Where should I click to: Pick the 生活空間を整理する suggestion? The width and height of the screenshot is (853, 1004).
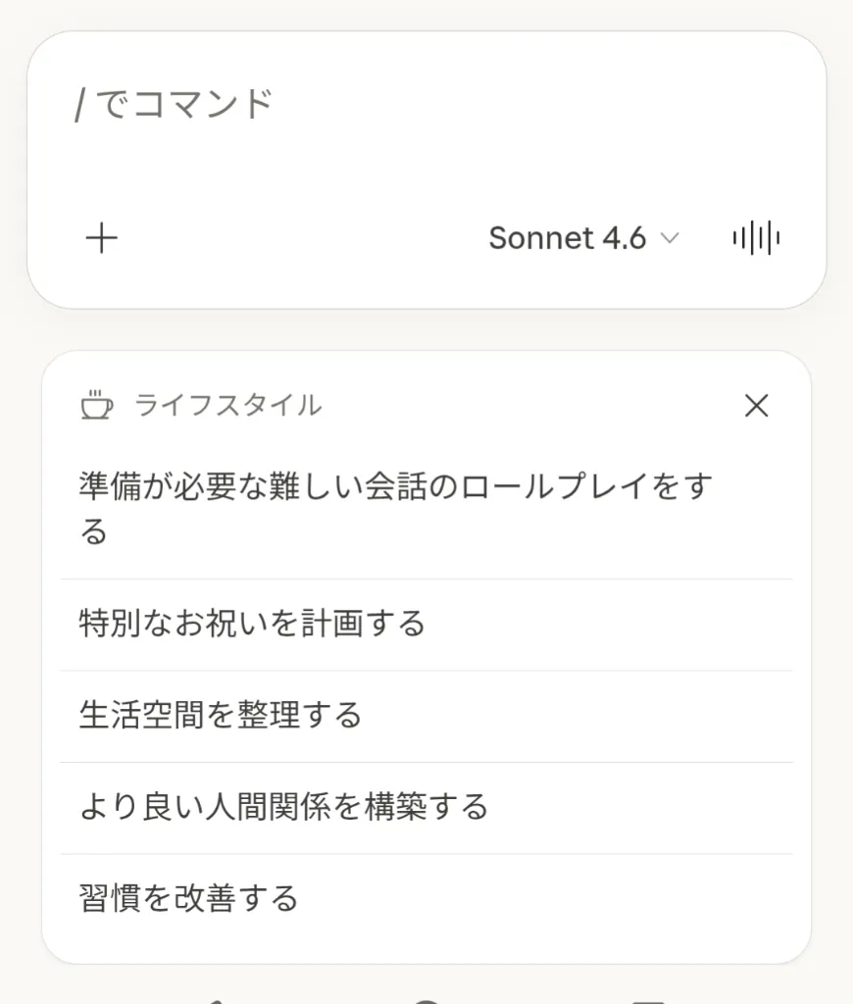pyautogui.click(x=221, y=715)
